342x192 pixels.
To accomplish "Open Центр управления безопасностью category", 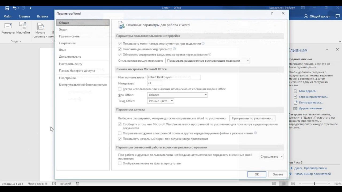I will [x=83, y=85].
